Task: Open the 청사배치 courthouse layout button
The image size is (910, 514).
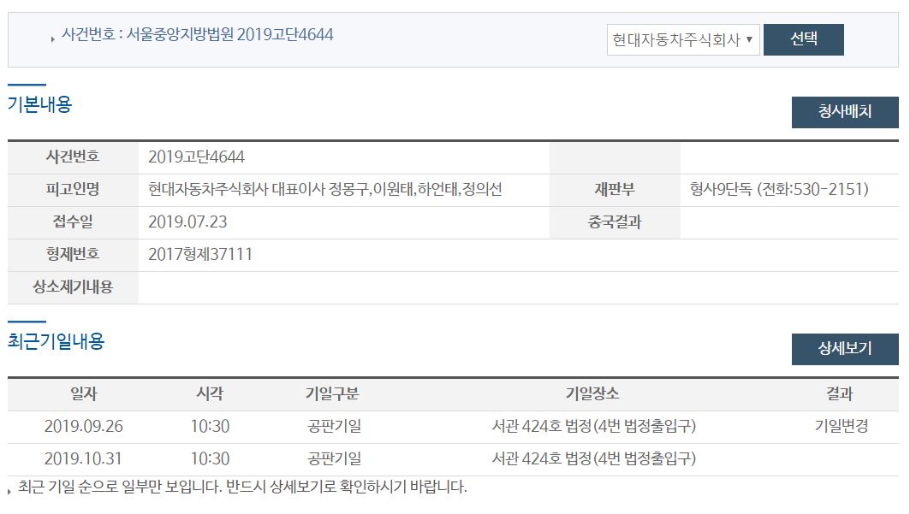Action: pos(844,112)
